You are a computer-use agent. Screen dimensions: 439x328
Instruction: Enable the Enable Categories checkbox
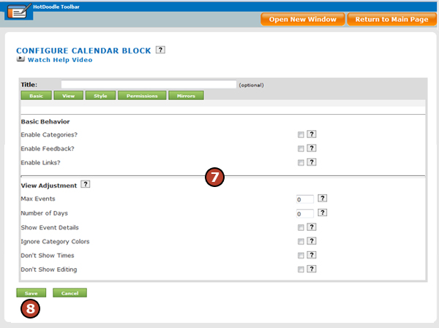(x=301, y=134)
